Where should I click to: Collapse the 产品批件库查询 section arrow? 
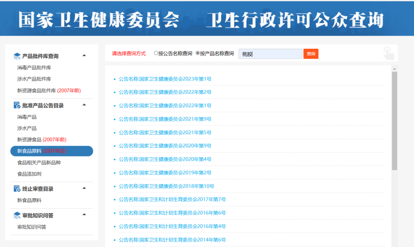[84, 56]
